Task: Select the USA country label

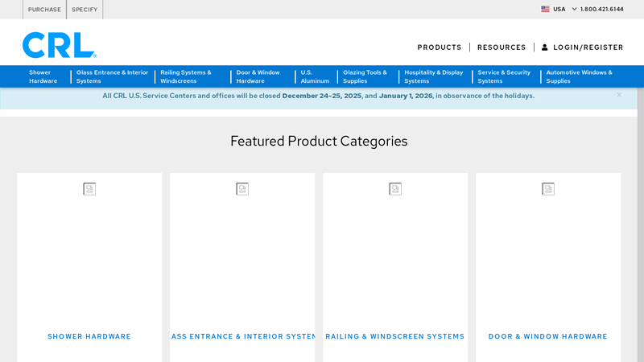Action: pyautogui.click(x=559, y=9)
